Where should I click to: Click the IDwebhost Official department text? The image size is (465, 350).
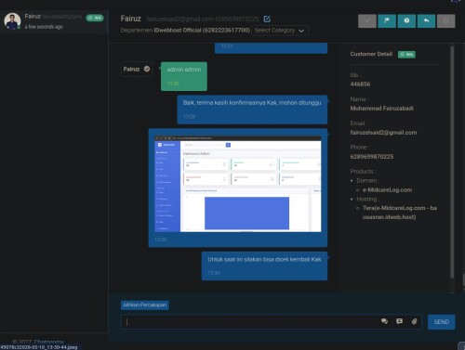point(202,31)
